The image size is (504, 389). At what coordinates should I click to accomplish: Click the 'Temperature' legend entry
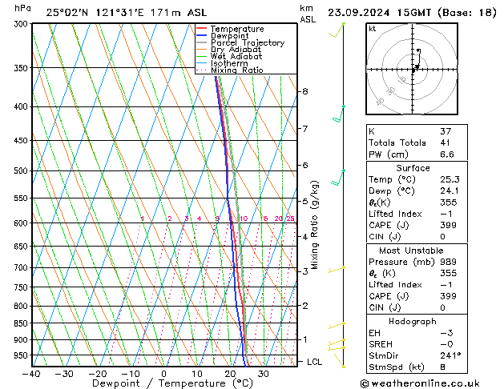[x=237, y=29]
